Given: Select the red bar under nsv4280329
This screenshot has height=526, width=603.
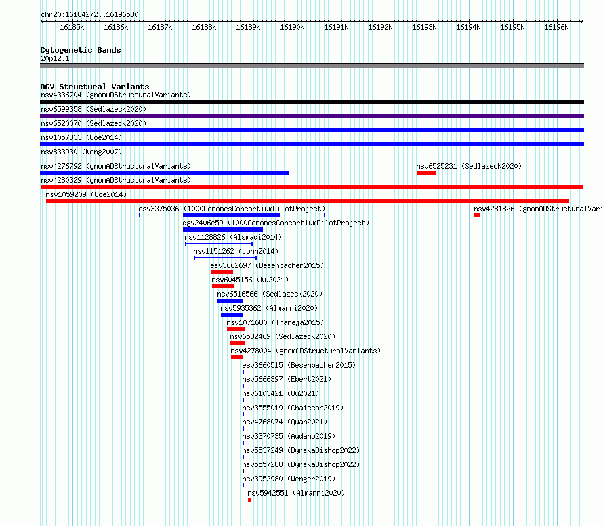Looking at the screenshot, I should pyautogui.click(x=312, y=187).
